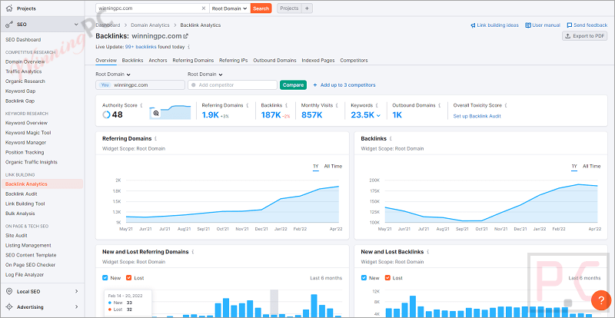Click the User manual book icon
The width and height of the screenshot is (615, 318).
[528, 25]
